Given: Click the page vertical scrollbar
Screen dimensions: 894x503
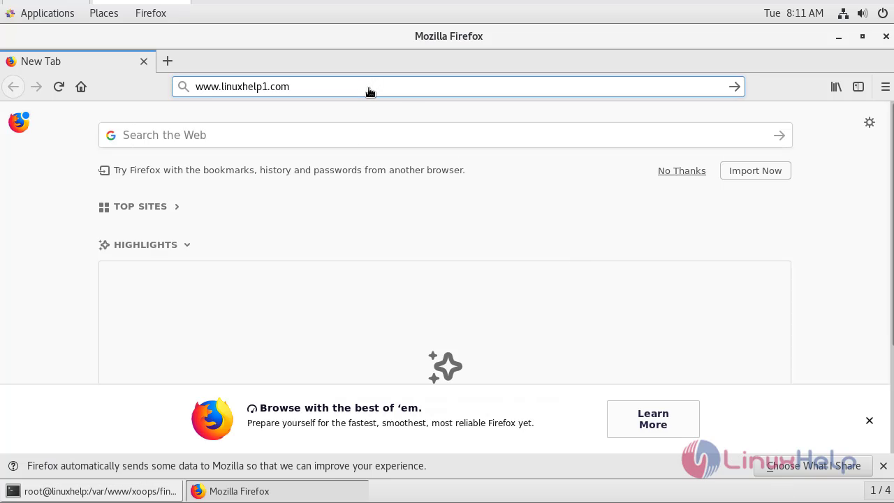Looking at the screenshot, I should coord(892,224).
